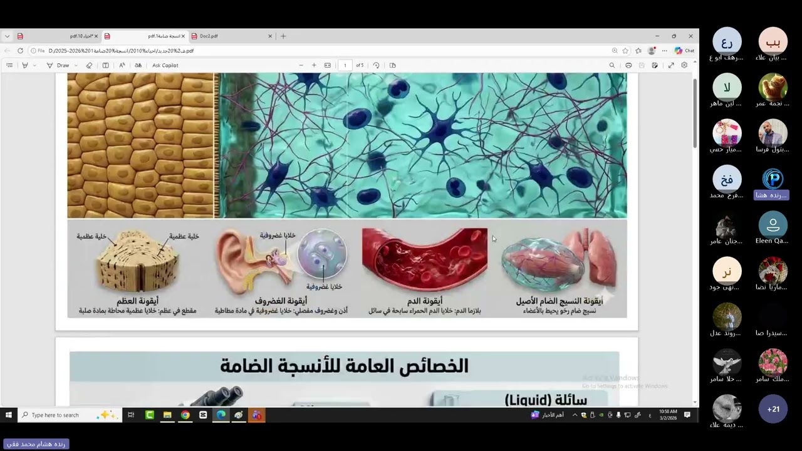The image size is (802, 451).
Task: Select the participant avatar with initials فخ
Action: click(x=727, y=180)
